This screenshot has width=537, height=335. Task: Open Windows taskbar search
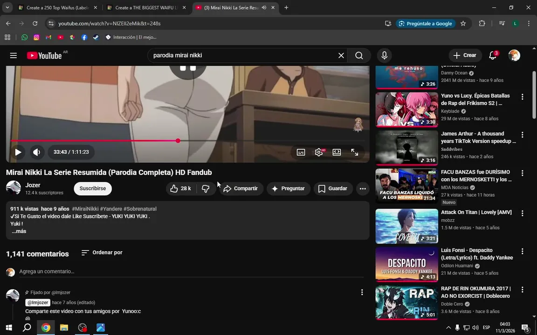pyautogui.click(x=27, y=328)
